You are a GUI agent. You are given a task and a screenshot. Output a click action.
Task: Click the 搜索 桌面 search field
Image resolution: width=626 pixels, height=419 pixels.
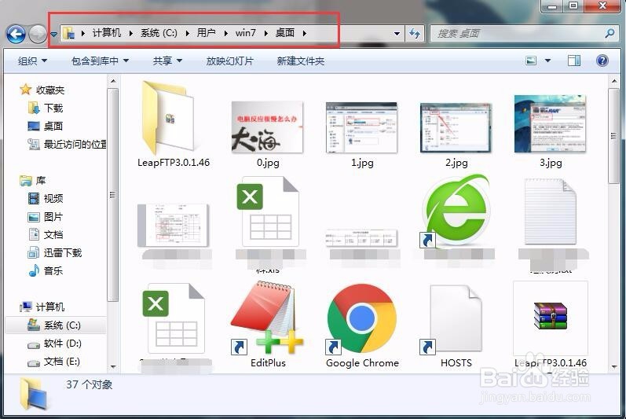pyautogui.click(x=518, y=34)
